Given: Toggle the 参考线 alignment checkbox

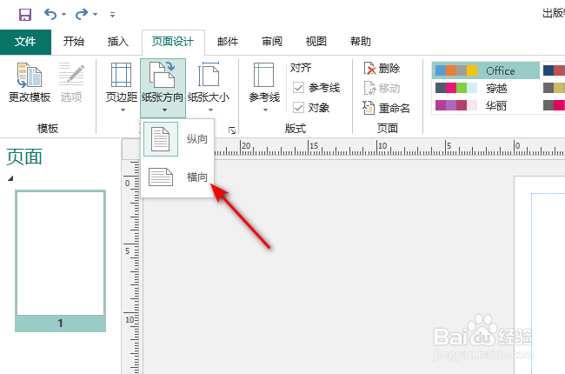Looking at the screenshot, I should (x=299, y=87).
